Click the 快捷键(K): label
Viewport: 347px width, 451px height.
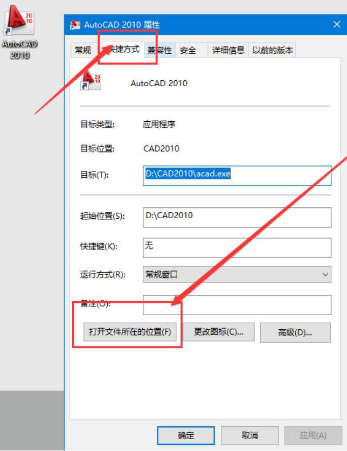click(x=99, y=246)
